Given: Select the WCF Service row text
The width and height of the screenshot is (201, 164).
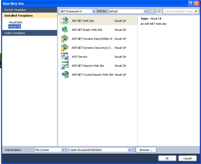Looking at the screenshot, I should tap(80, 57).
